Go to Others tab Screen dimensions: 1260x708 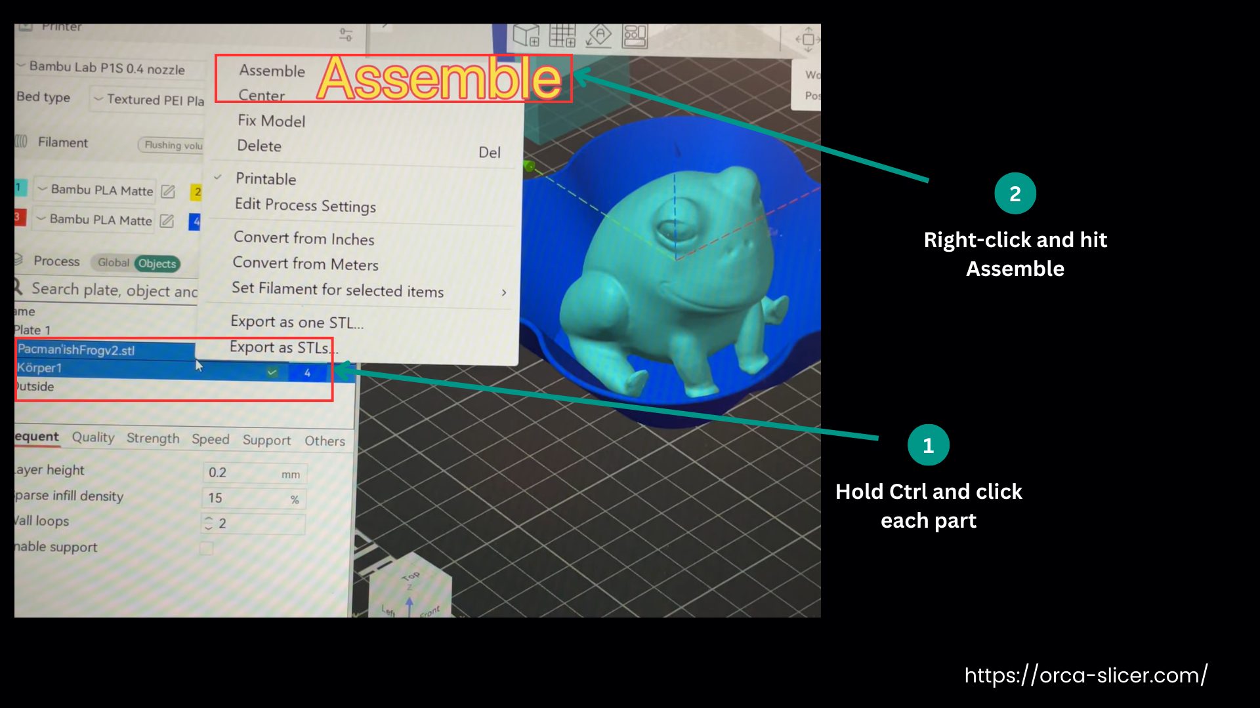pyautogui.click(x=325, y=441)
